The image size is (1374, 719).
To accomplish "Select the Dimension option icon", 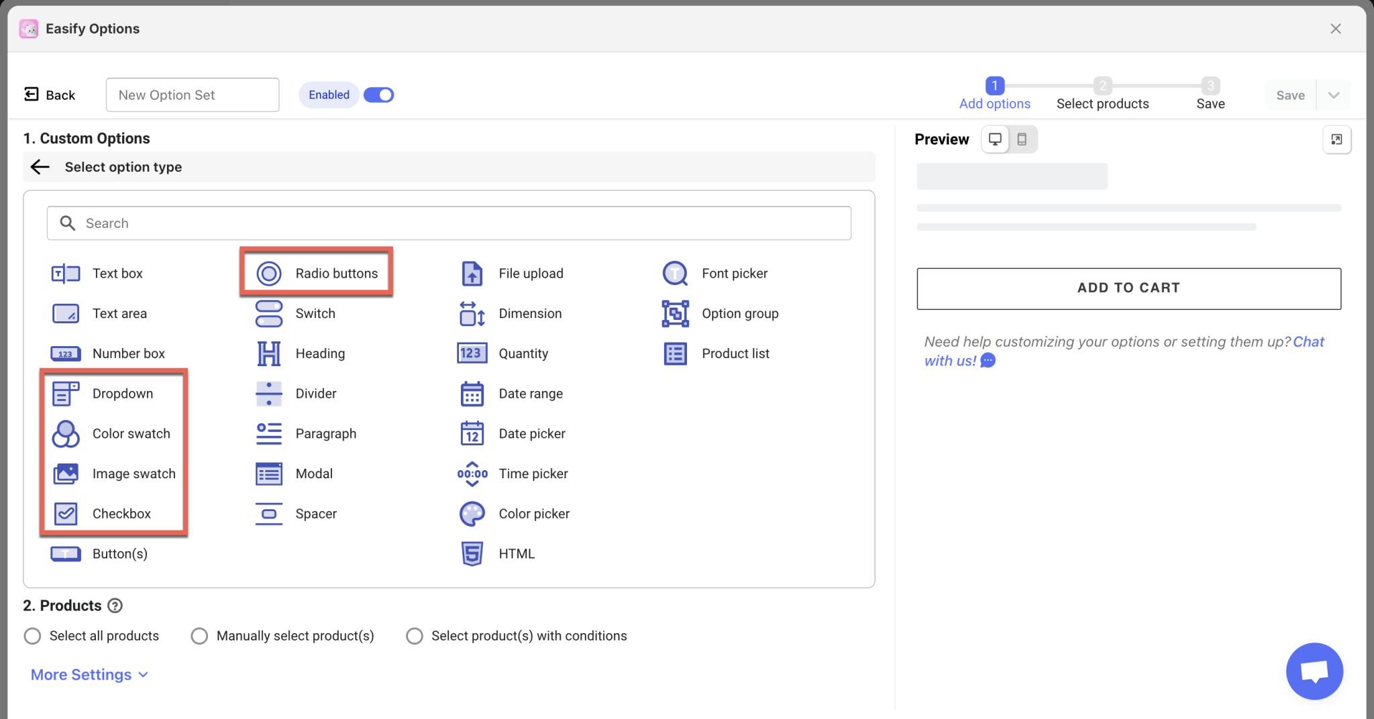I will point(472,313).
